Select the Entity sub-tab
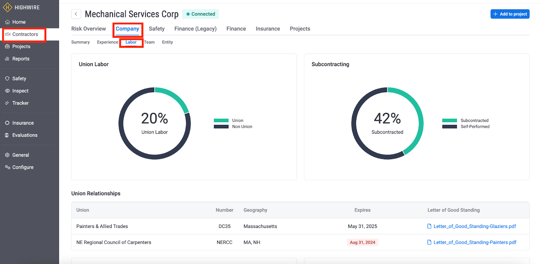 [167, 42]
